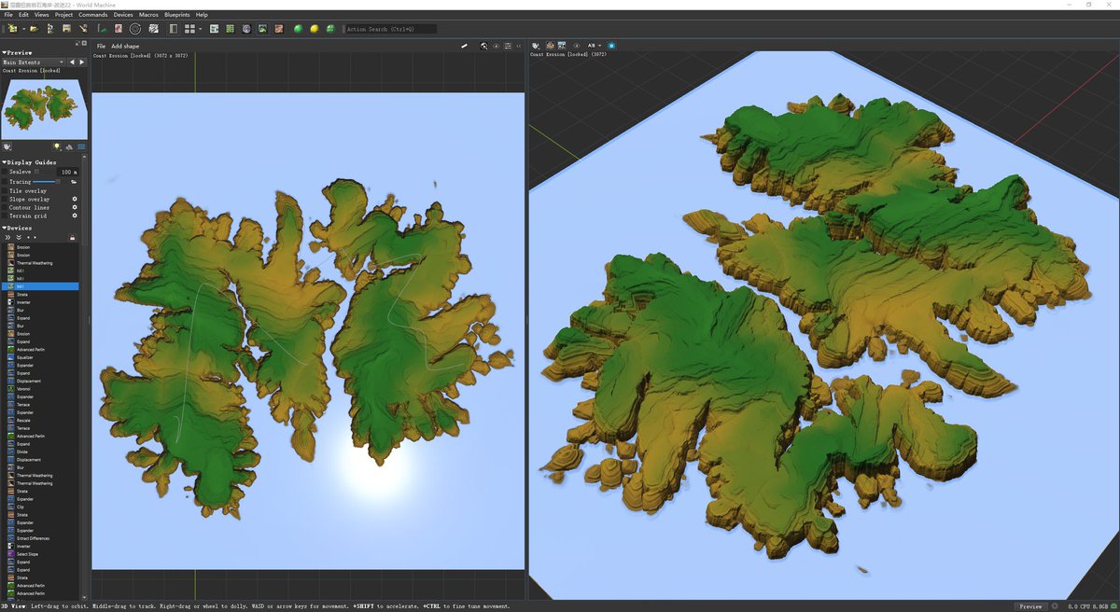
Task: Click the previous extent left arrow
Action: [72, 63]
